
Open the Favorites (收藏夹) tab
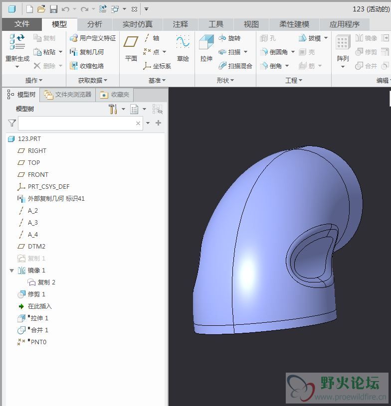[115, 95]
